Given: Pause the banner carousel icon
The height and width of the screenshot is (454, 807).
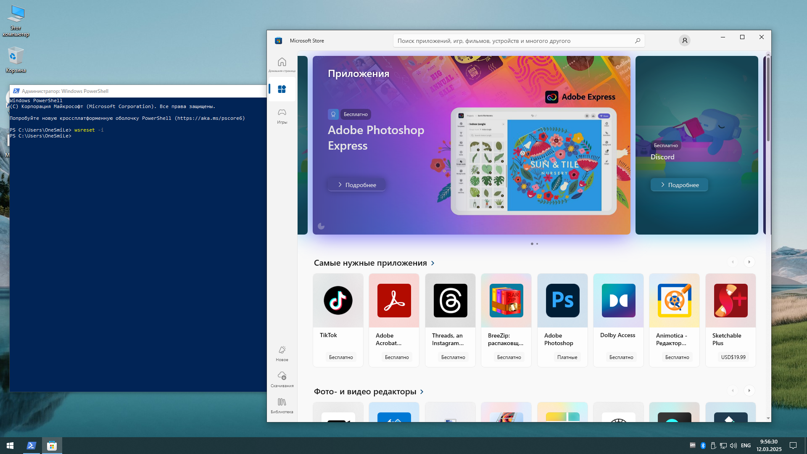Looking at the screenshot, I should [x=321, y=226].
